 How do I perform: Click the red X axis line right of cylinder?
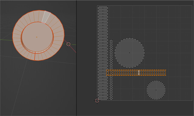73,49
